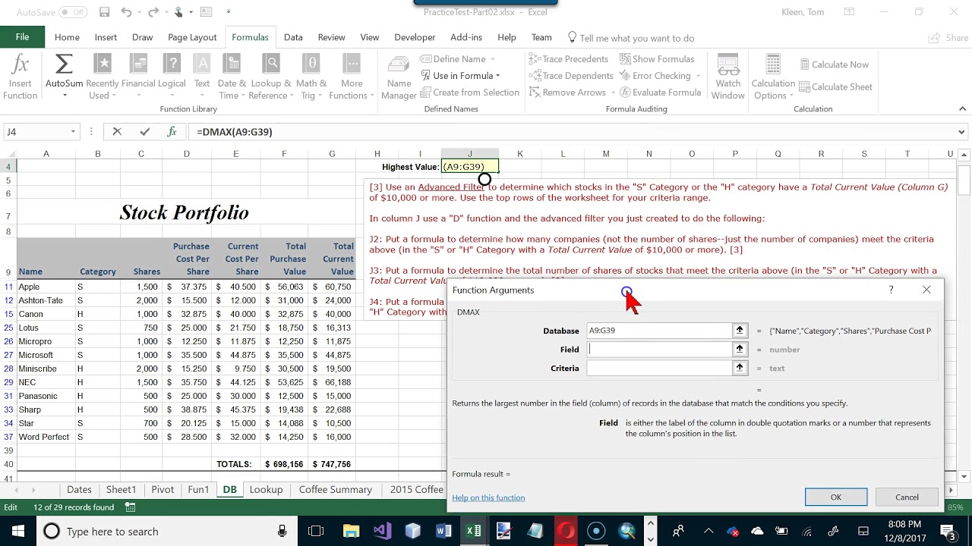Click the Type here to search box
The height and width of the screenshot is (546, 972).
point(166,531)
